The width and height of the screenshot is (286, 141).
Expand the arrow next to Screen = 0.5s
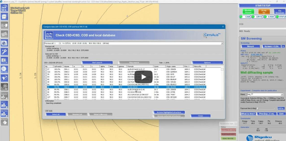point(283,46)
